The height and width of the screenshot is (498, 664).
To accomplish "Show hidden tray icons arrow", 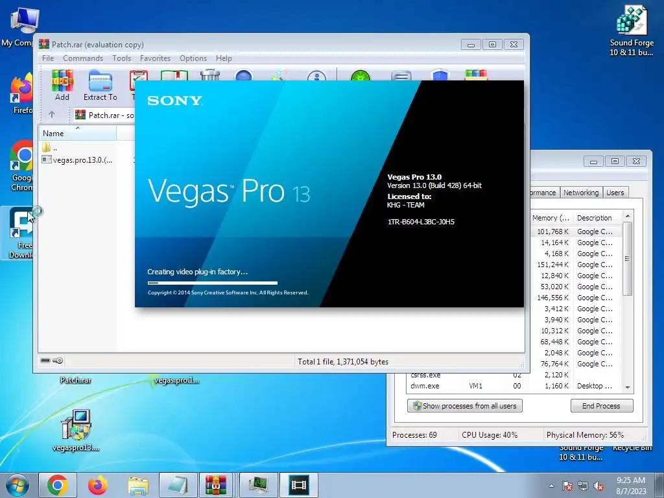I will (x=551, y=486).
